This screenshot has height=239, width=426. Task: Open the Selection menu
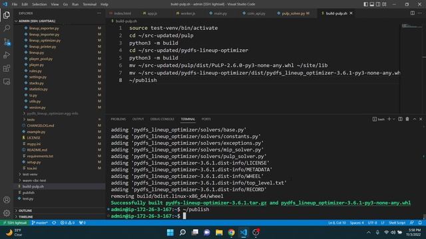click(39, 5)
